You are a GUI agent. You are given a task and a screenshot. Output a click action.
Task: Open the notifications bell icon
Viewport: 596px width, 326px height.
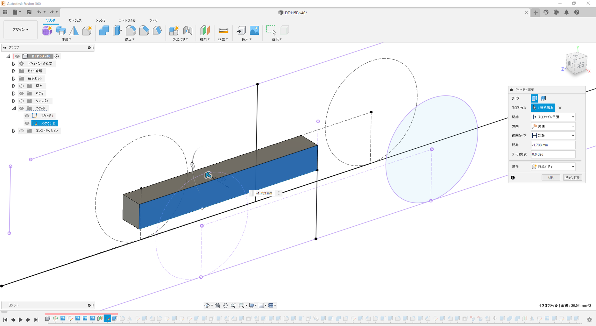coord(566,12)
